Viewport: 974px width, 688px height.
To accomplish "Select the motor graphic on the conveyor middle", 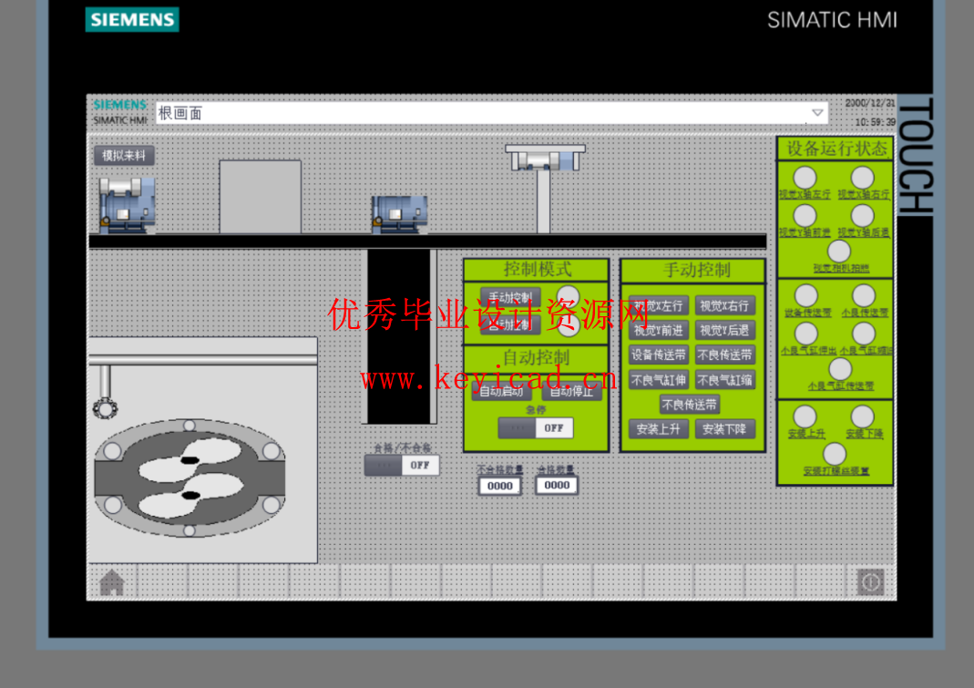I will click(x=399, y=214).
